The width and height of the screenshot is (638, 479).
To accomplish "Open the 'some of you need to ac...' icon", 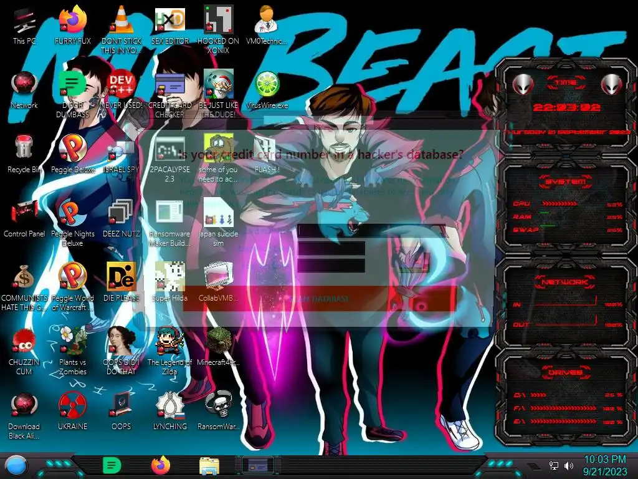I will tap(218, 159).
